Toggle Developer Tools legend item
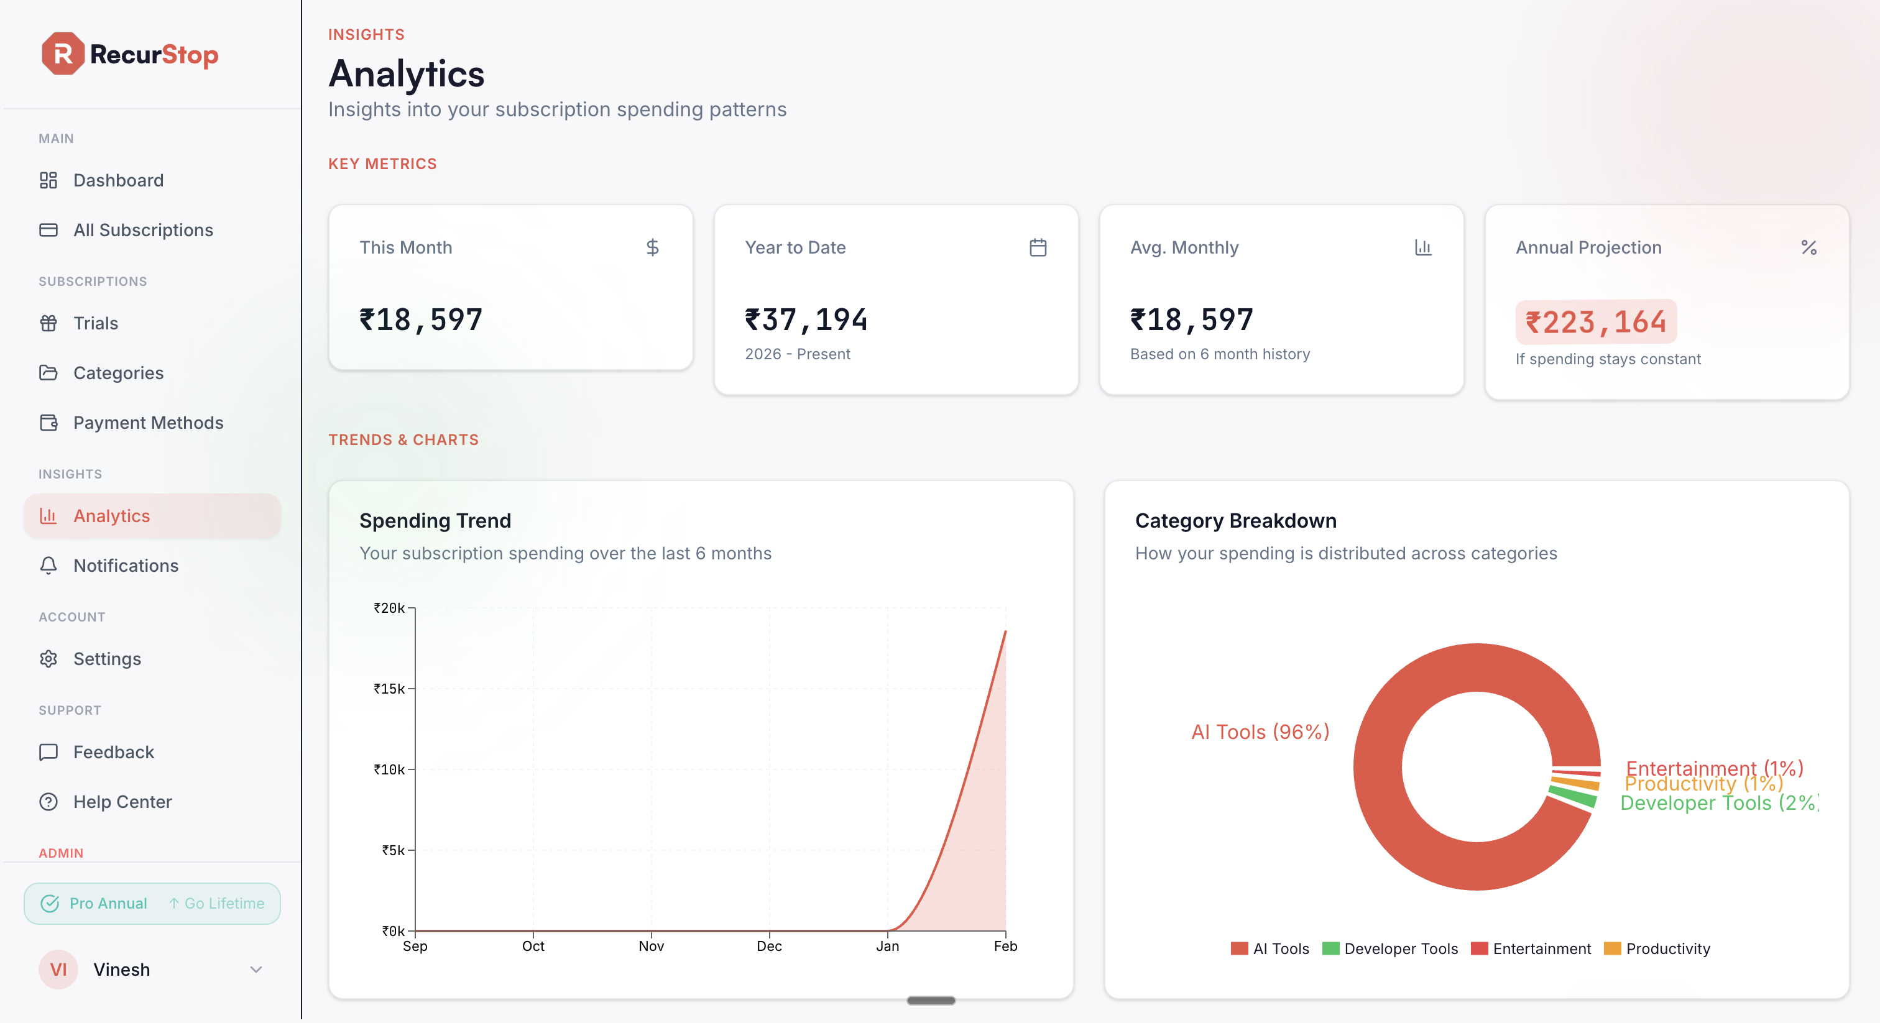The width and height of the screenshot is (1880, 1023). tap(1389, 948)
